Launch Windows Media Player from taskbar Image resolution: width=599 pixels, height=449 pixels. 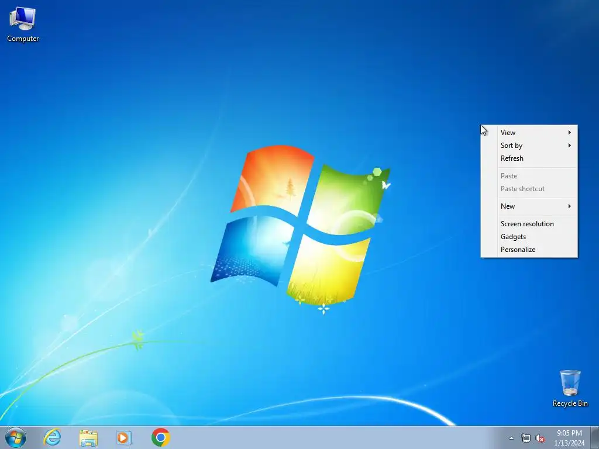(x=124, y=437)
